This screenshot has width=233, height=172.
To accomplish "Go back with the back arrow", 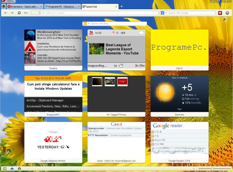I will tap(6, 13).
